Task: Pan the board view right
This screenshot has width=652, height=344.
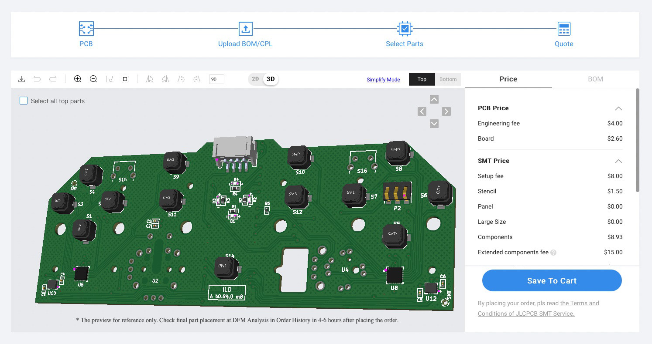Action: (446, 111)
